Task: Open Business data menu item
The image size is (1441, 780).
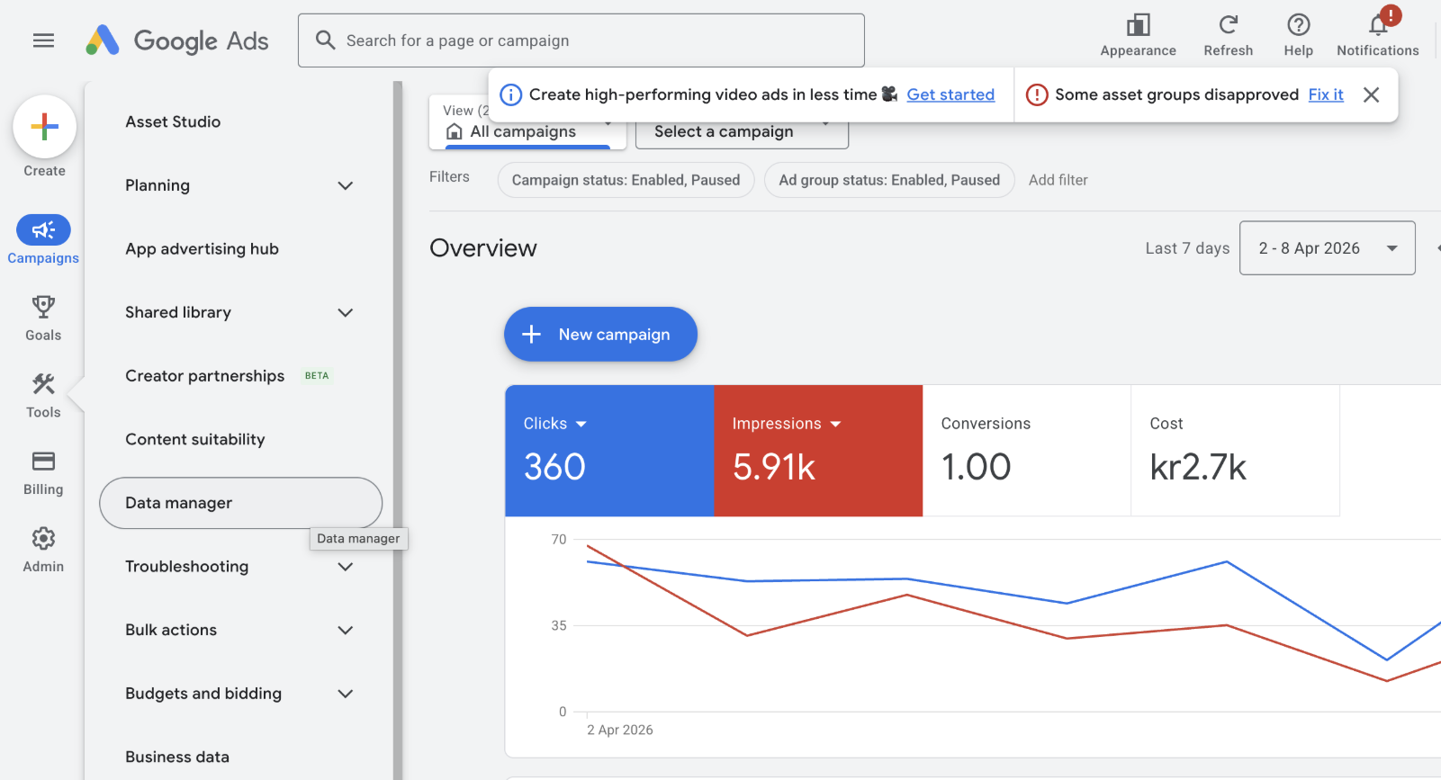Action: tap(177, 758)
